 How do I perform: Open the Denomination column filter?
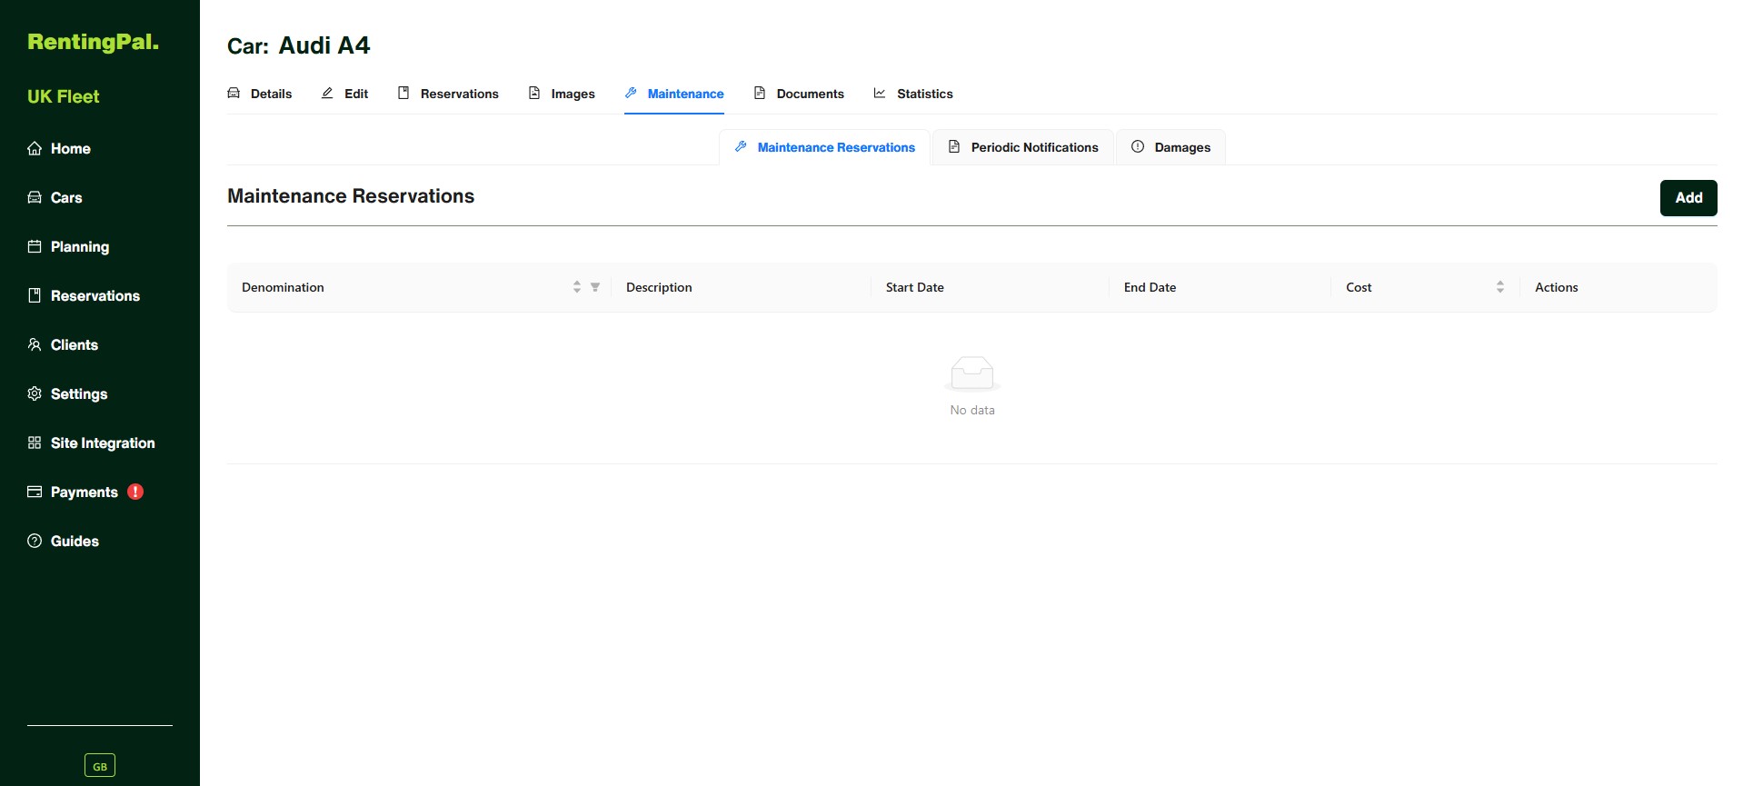595,287
